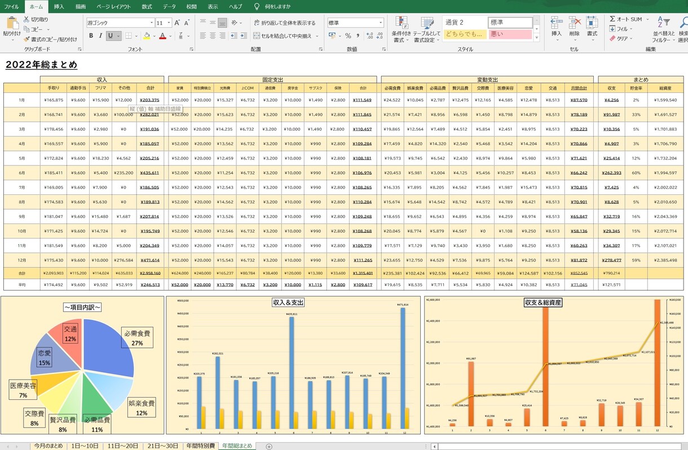Increase font size with the larger A icon
688x450 pixels.
[177, 23]
